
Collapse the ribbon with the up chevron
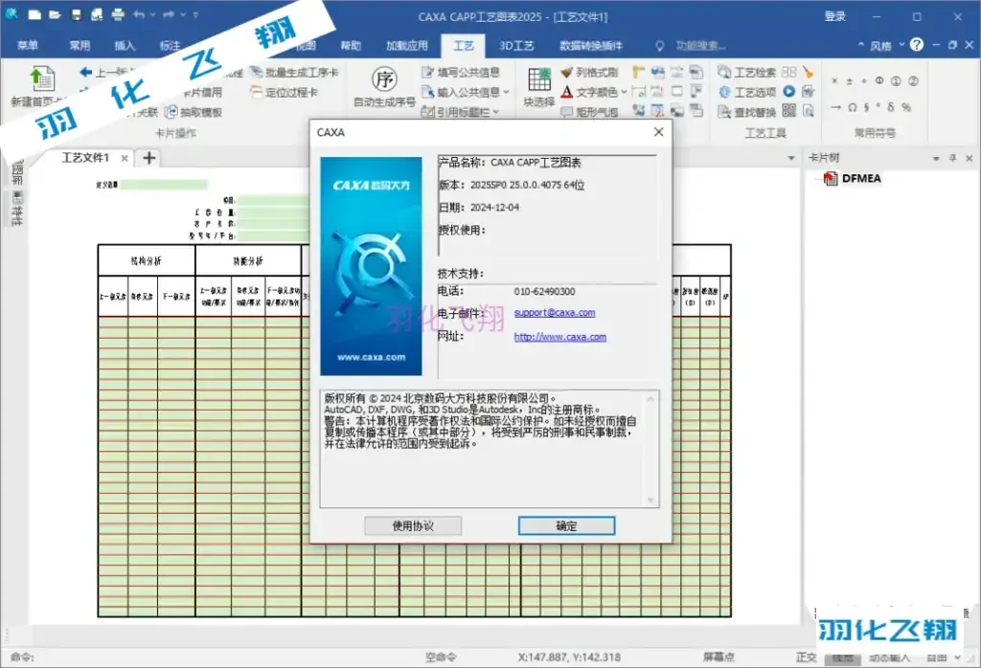tap(861, 45)
